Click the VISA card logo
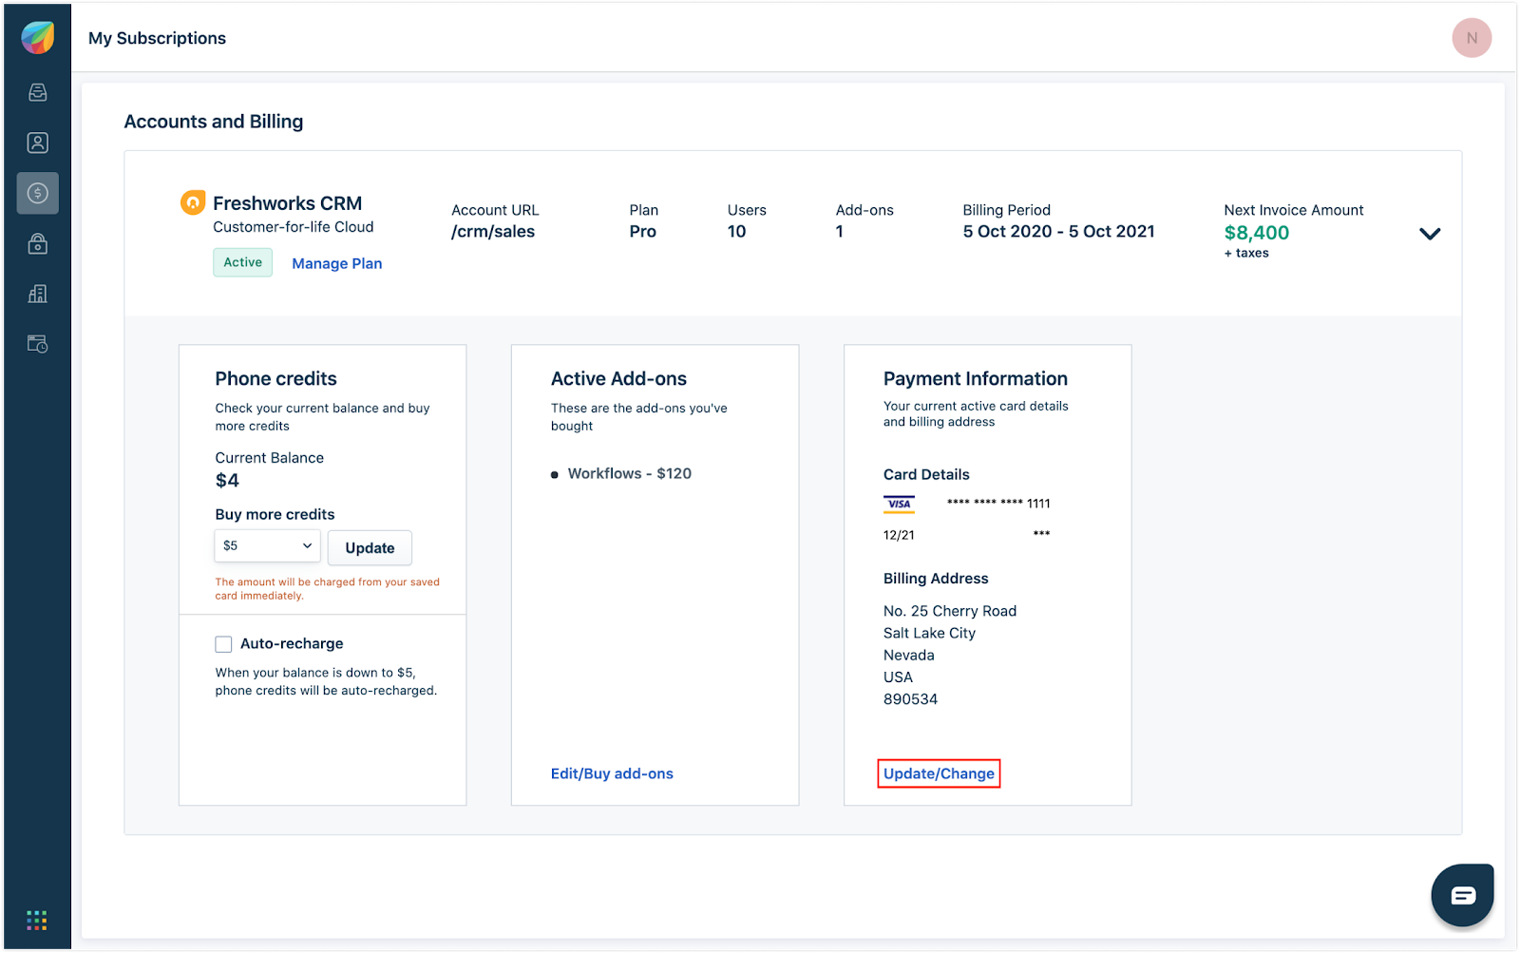1520x953 pixels. [x=899, y=505]
